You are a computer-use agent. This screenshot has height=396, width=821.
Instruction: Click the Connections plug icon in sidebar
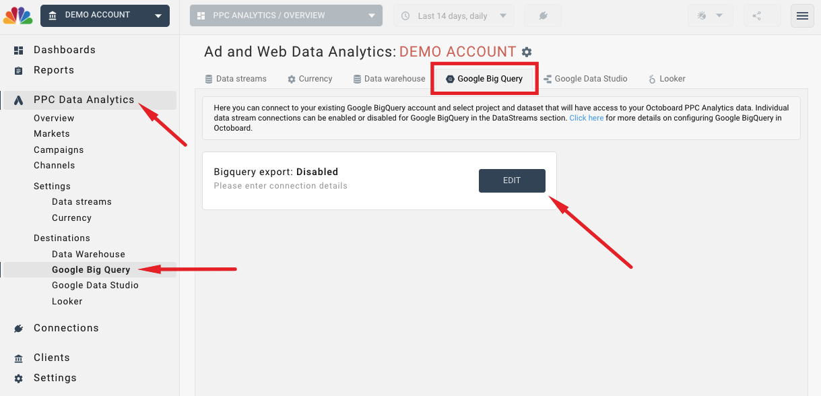pos(19,329)
